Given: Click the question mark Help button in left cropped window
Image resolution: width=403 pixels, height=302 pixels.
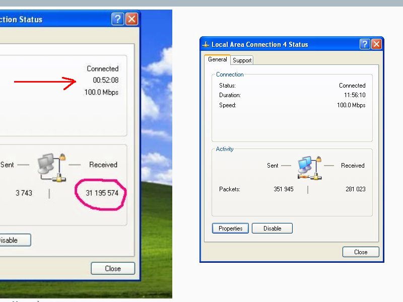Looking at the screenshot, I should tap(118, 19).
